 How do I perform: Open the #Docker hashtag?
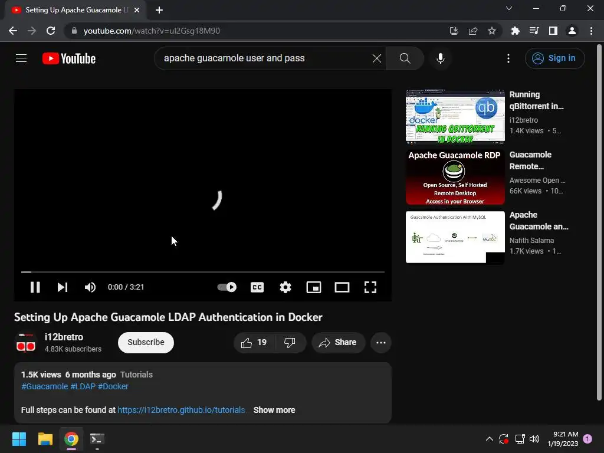113,386
